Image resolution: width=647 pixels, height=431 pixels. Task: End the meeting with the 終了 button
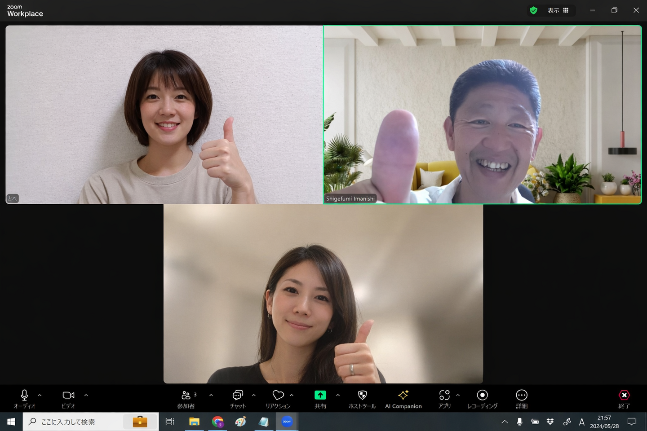point(624,398)
